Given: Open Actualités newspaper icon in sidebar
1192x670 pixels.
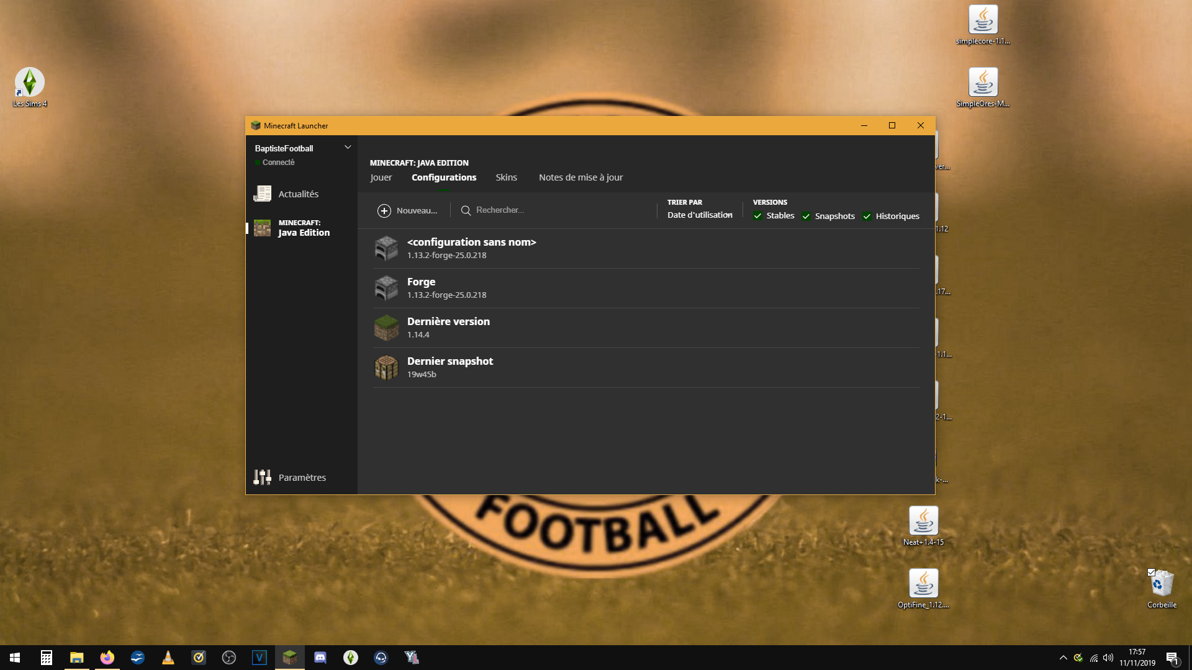Looking at the screenshot, I should (263, 194).
